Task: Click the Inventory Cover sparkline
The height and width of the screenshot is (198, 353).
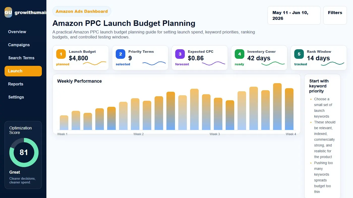Action: click(x=273, y=64)
